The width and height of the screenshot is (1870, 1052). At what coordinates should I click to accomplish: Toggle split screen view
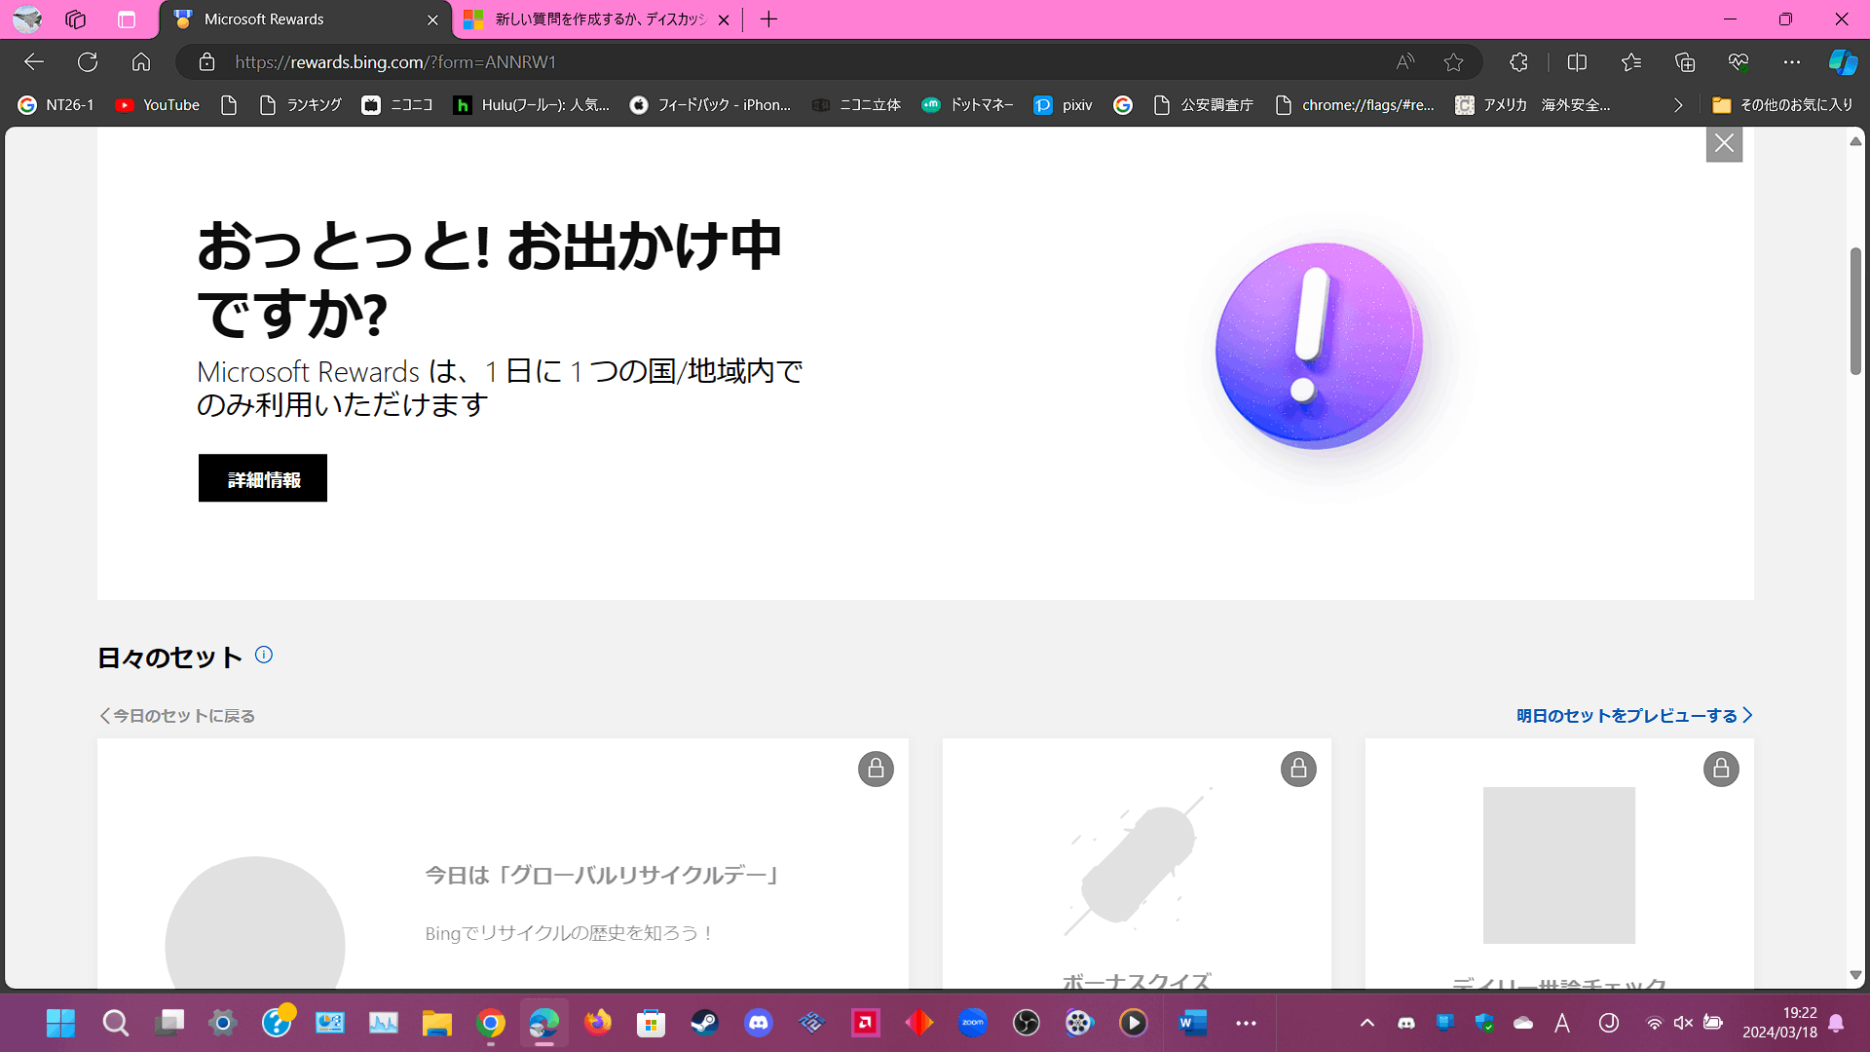[x=1577, y=62]
